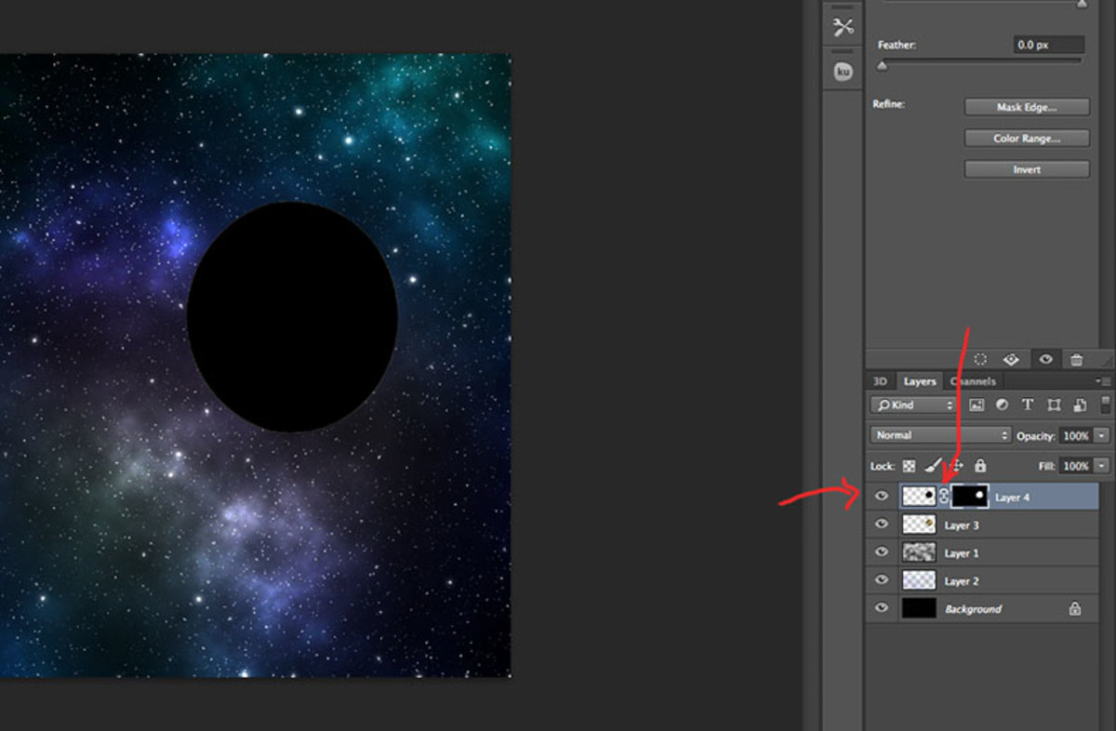Open the Normal blend mode dropdown
1116x731 pixels.
pyautogui.click(x=939, y=434)
